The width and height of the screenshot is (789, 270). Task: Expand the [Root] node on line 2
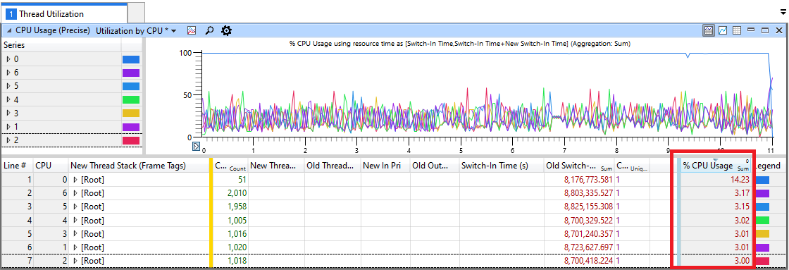[75, 193]
